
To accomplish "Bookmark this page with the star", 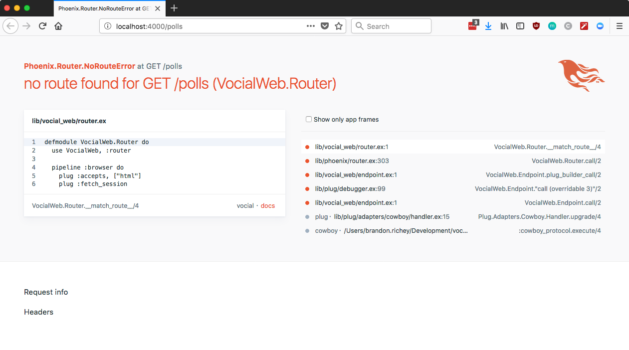I will click(339, 26).
